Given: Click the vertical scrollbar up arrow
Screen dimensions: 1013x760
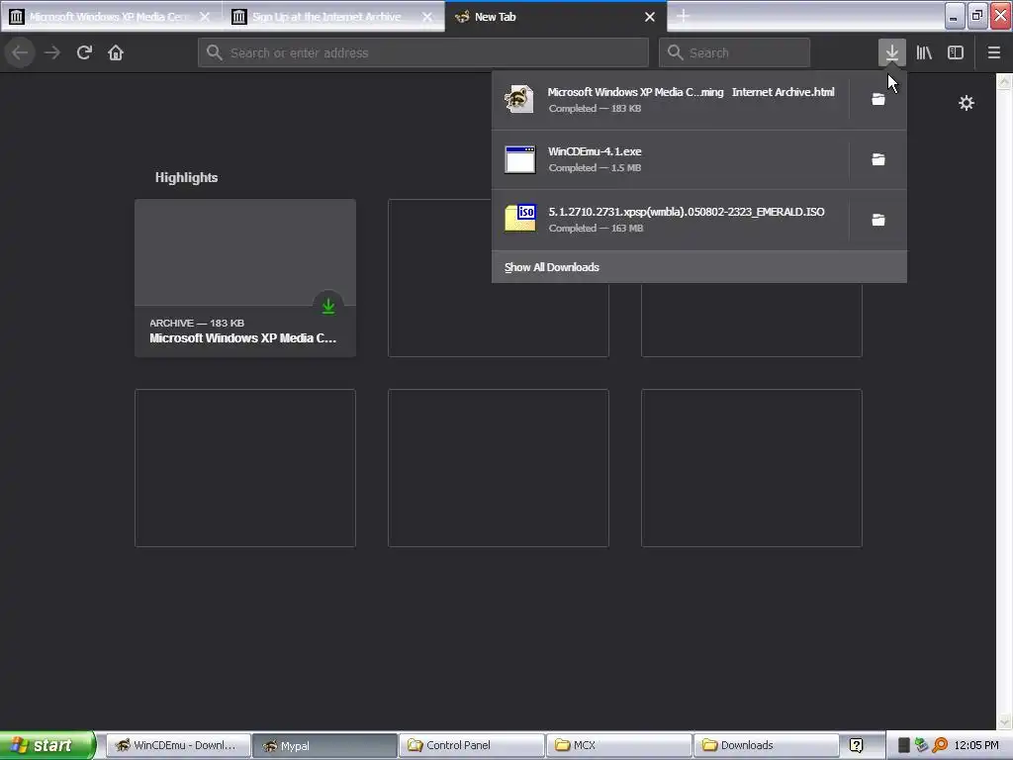Looking at the screenshot, I should 1004,81.
